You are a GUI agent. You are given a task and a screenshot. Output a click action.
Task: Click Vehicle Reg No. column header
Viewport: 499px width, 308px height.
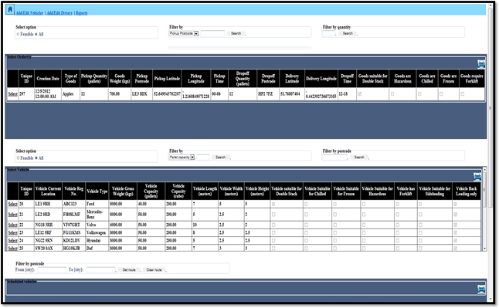coord(74,191)
